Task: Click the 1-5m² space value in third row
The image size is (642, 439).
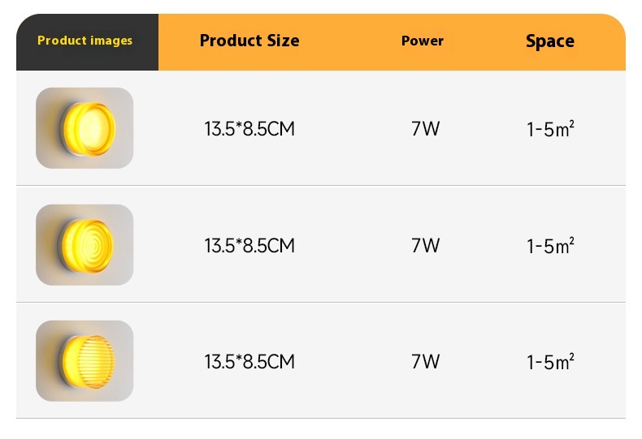Action: [x=551, y=361]
